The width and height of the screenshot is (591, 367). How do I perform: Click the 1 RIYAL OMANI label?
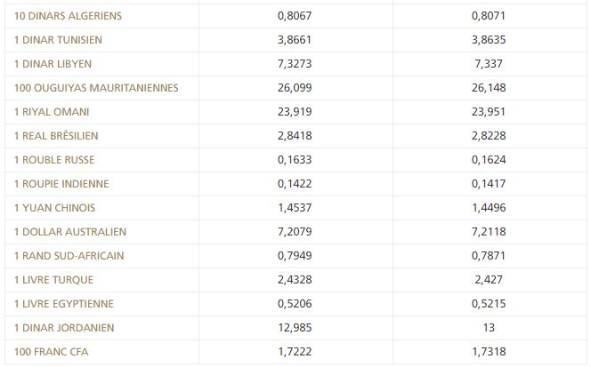52,112
